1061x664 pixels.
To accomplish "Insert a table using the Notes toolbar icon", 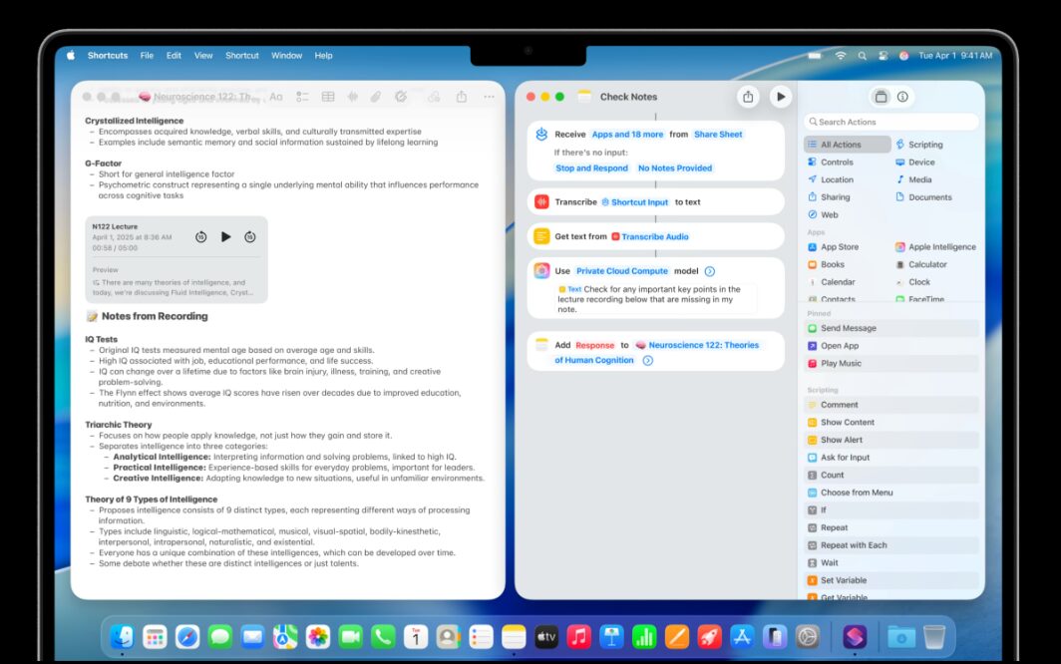I will [x=327, y=97].
